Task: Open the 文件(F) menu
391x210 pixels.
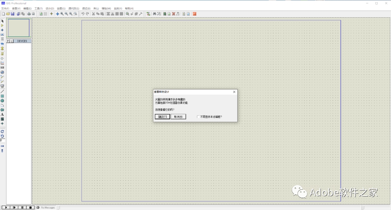Action: pyautogui.click(x=5, y=8)
